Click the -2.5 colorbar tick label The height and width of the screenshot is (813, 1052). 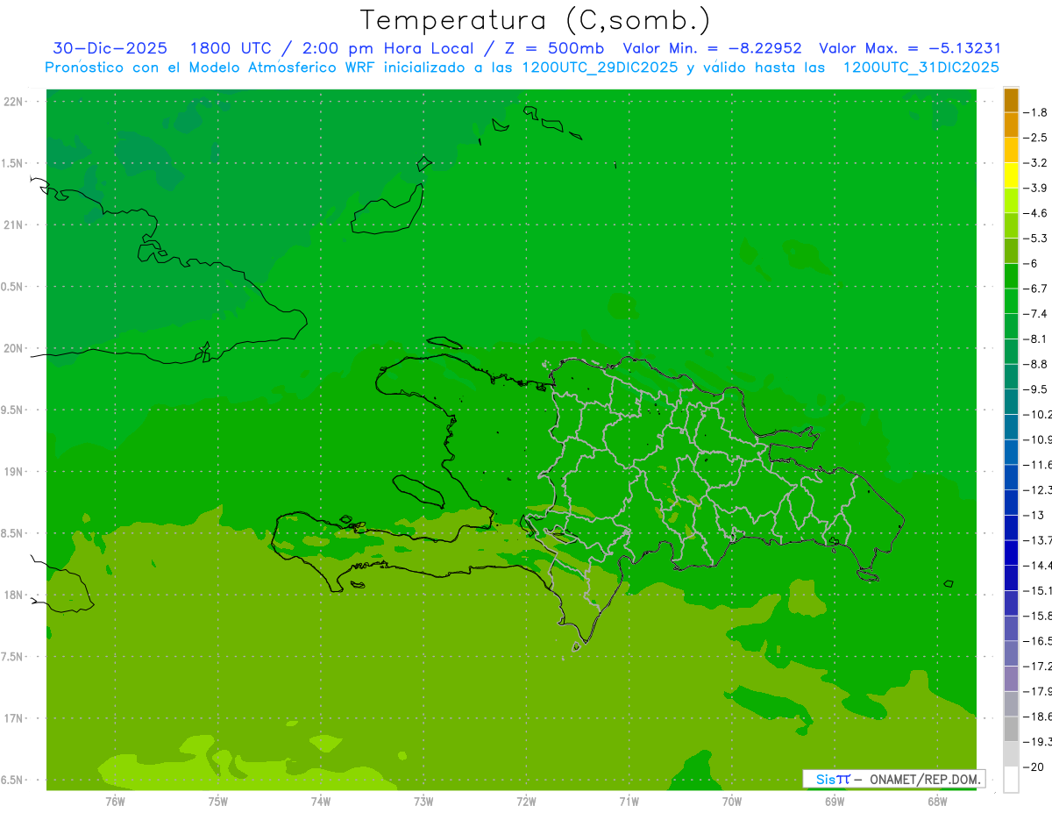click(1035, 138)
